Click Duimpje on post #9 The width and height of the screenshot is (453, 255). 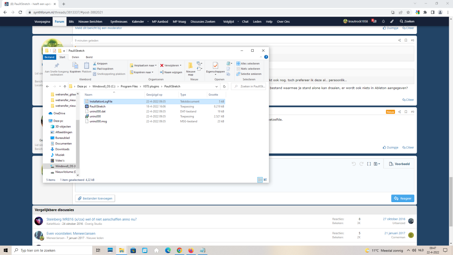click(390, 147)
